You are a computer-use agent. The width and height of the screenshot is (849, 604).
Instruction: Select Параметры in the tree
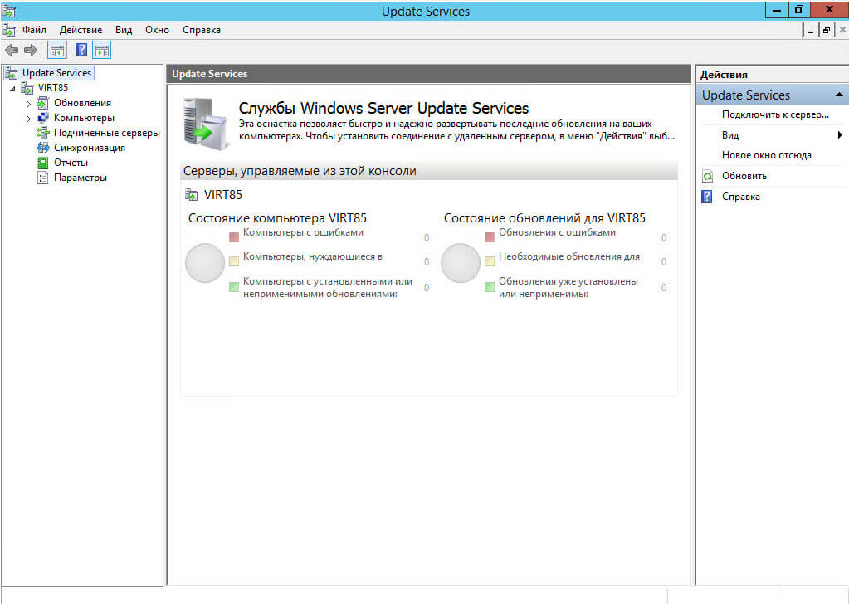81,178
